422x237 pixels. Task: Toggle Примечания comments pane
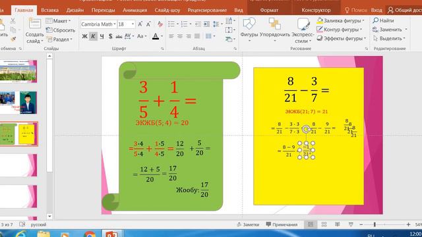pos(282,224)
